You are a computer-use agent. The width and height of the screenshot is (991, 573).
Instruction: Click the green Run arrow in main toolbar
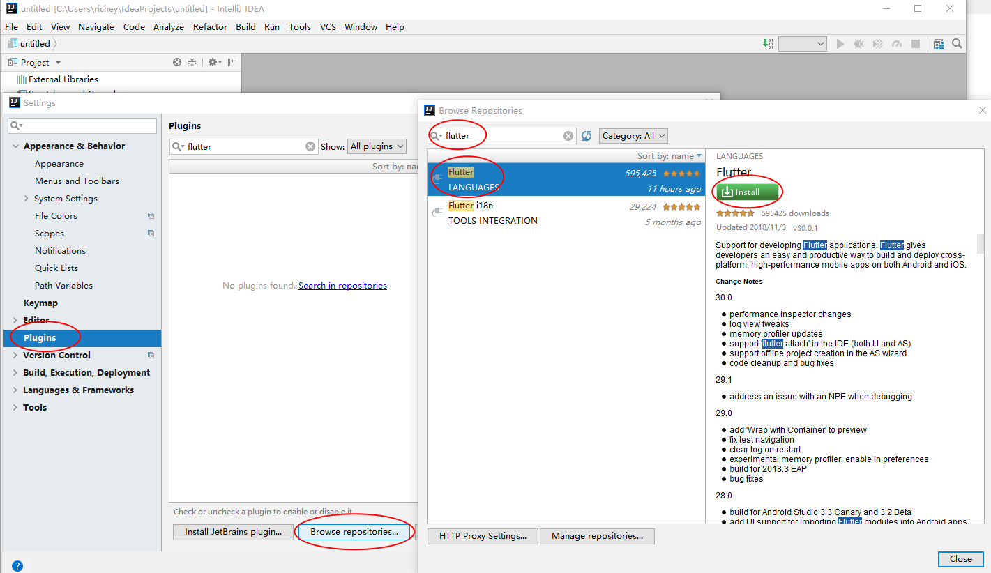[x=840, y=44]
